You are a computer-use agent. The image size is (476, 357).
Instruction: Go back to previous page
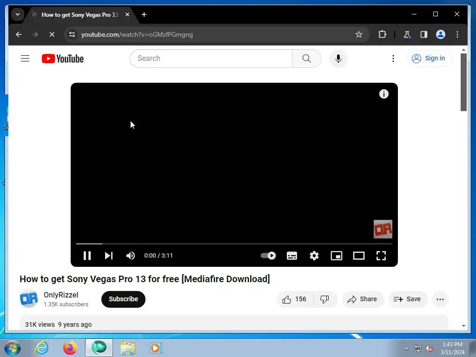pos(19,34)
